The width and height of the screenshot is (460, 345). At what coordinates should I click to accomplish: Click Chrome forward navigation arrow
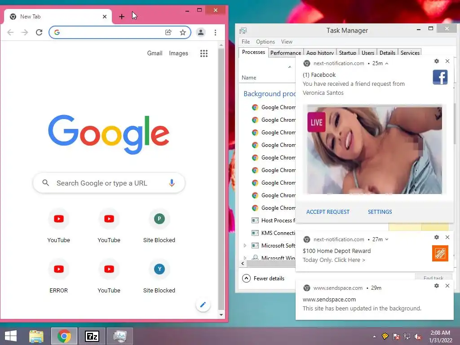(x=25, y=32)
